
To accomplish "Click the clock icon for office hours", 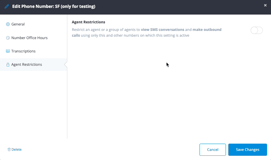I will pos(8,38).
